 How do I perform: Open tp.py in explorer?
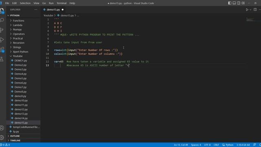(16, 131)
